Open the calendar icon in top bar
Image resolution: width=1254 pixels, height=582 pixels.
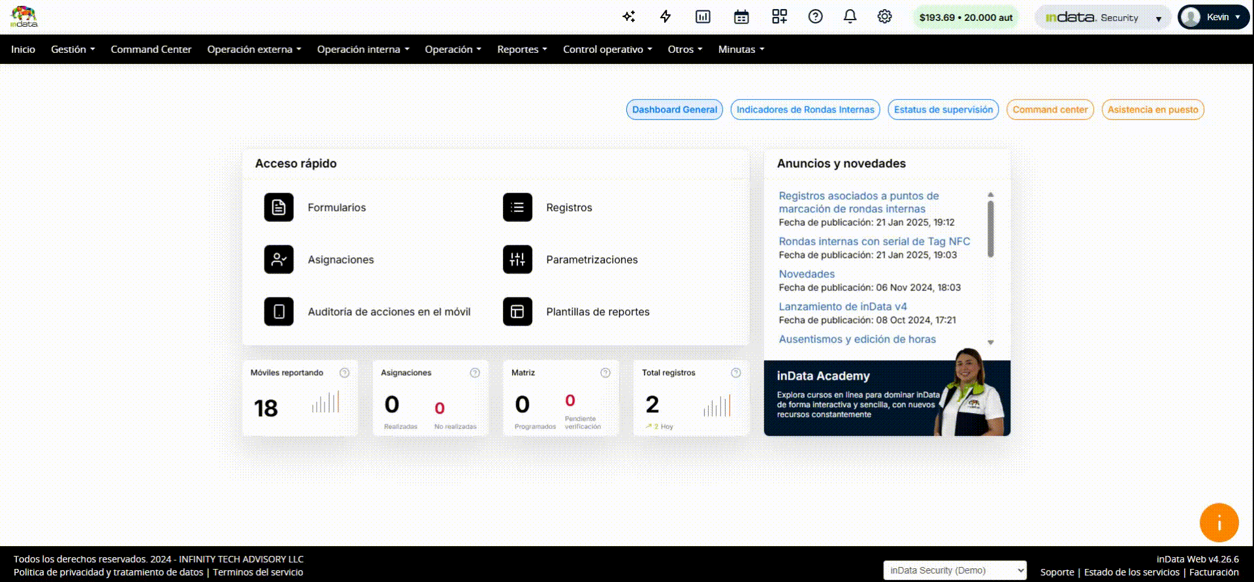pos(741,17)
